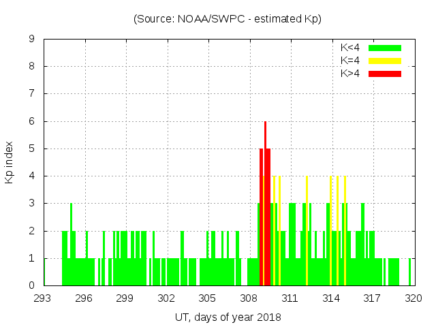Select x-axis tick label 296
Viewport: 436px width, 327px height.
84,298
